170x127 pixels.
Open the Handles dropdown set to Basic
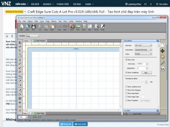[x=33, y=36]
